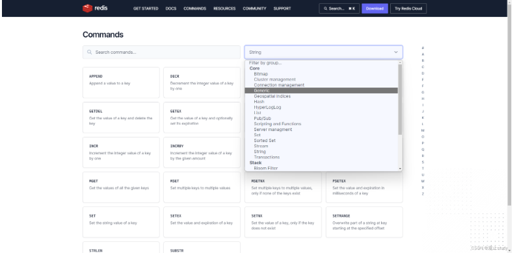Jump to letter W in alphabet index
Viewport: 515px width, 253px height.
pos(423,181)
